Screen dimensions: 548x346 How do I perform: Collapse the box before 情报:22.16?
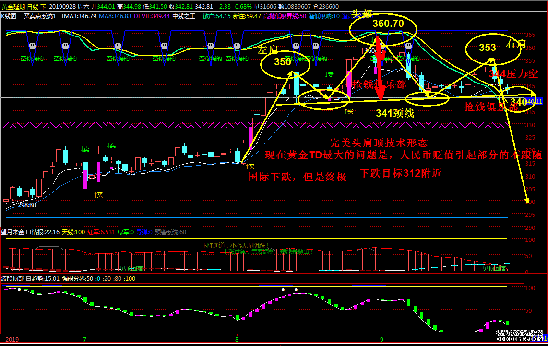coord(29,232)
